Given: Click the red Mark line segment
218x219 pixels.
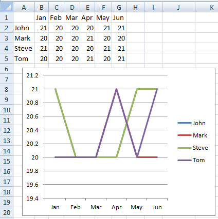Looking at the screenshot, I should click(148, 157).
